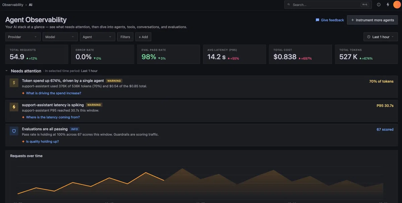Viewport: 402px width, 203px height.
Task: Open the Total Tokens 527 K card
Action: (x=366, y=54)
